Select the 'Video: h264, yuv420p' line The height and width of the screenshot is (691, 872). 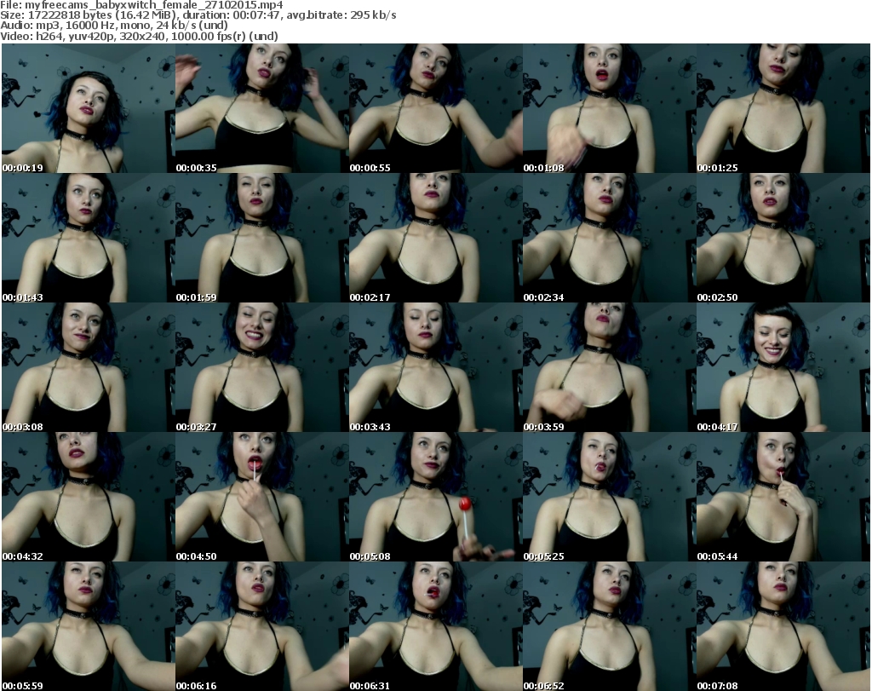(x=139, y=36)
